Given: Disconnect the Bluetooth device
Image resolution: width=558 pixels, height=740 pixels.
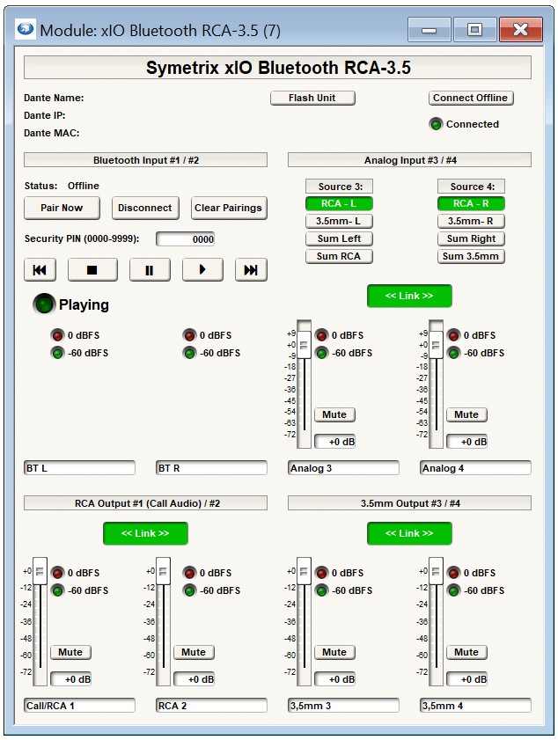Looking at the screenshot, I should (x=145, y=209).
